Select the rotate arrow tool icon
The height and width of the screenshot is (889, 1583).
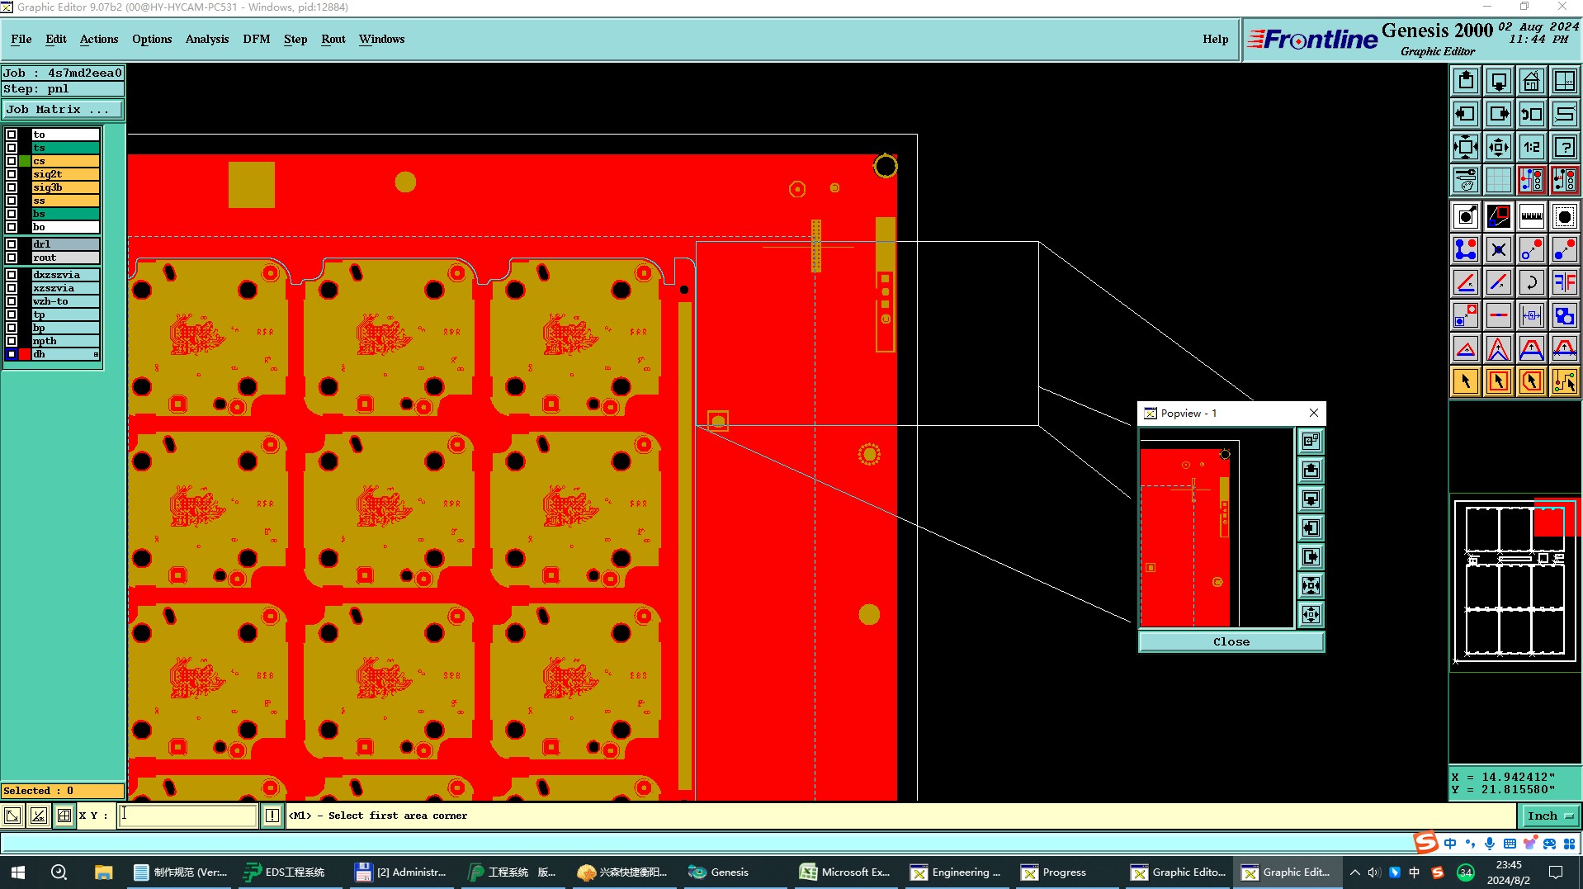tap(1532, 282)
